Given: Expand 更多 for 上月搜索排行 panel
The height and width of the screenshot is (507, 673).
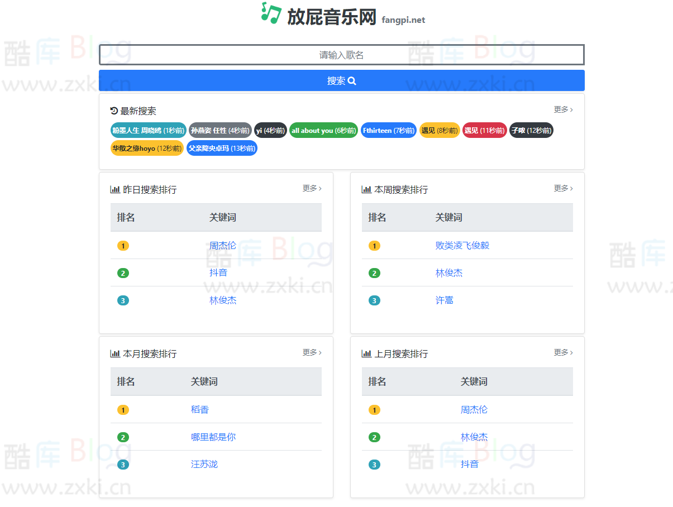Looking at the screenshot, I should (x=563, y=352).
